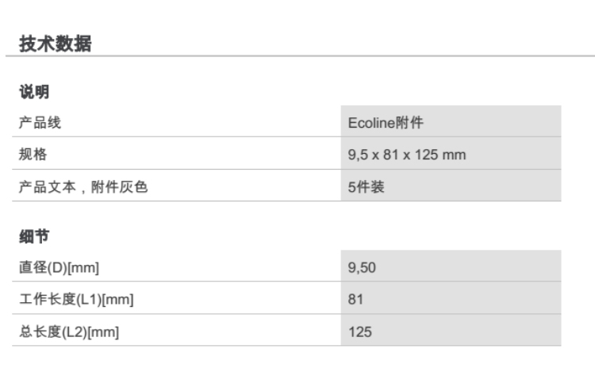Screen dimensions: 595x391
Task: Click the 81 working length value cell
Action: click(x=355, y=300)
